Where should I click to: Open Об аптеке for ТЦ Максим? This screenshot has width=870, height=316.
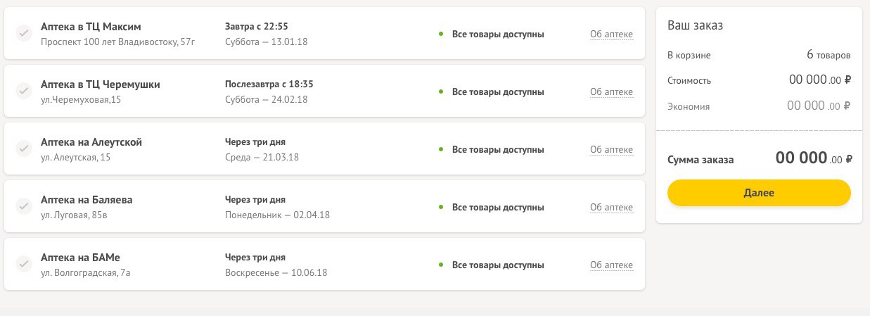pos(611,34)
